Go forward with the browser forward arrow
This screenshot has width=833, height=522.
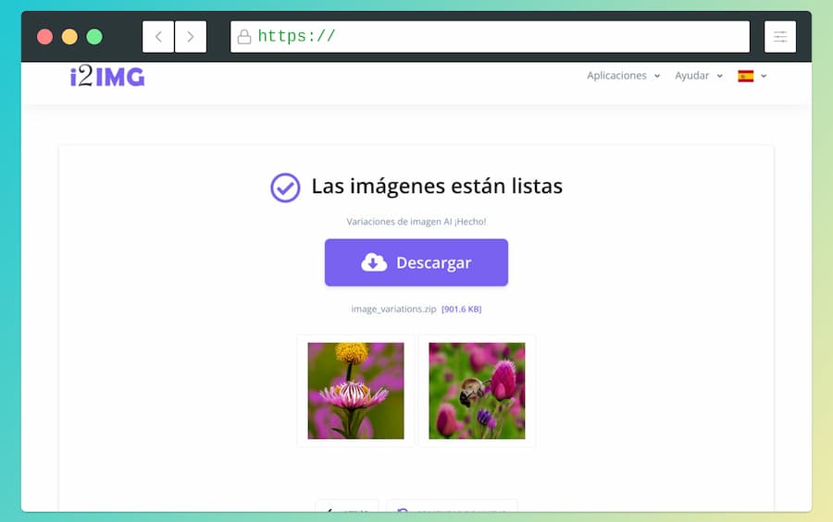[x=190, y=37]
